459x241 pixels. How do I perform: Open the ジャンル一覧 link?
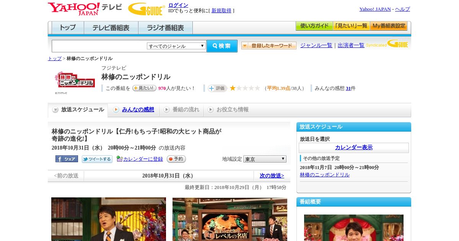coord(316,46)
